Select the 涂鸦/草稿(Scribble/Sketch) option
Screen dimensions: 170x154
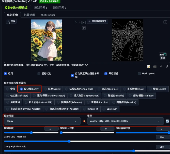click(49, 96)
